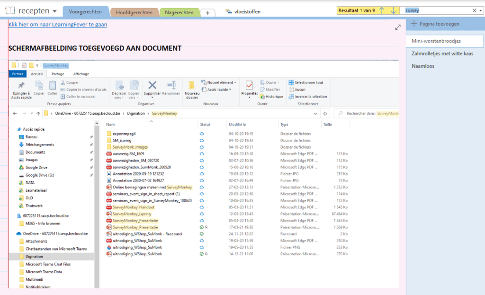Click Inverser la sélection
Image resolution: width=485 pixels, height=295 pixels.
308,97
